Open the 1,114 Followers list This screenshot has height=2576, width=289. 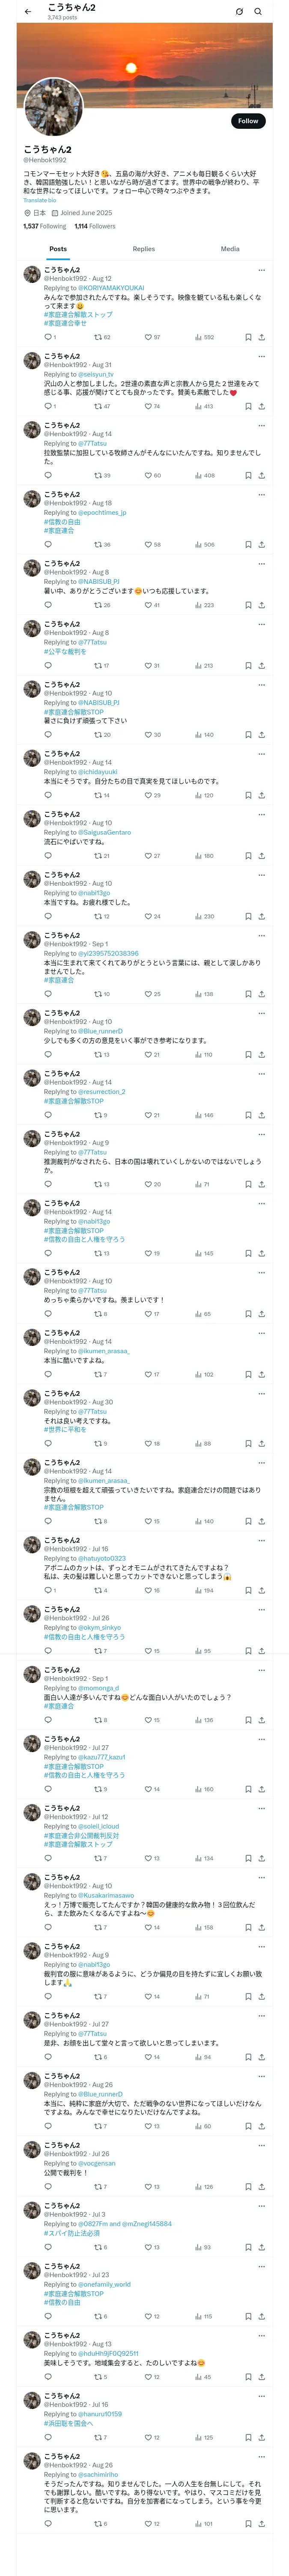coord(95,226)
